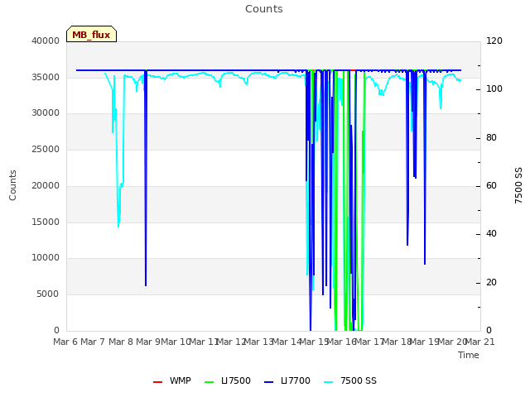Image resolution: width=530 pixels, height=397 pixels.
Task: Toggle 7500 SS series in legend
Action: (350, 380)
